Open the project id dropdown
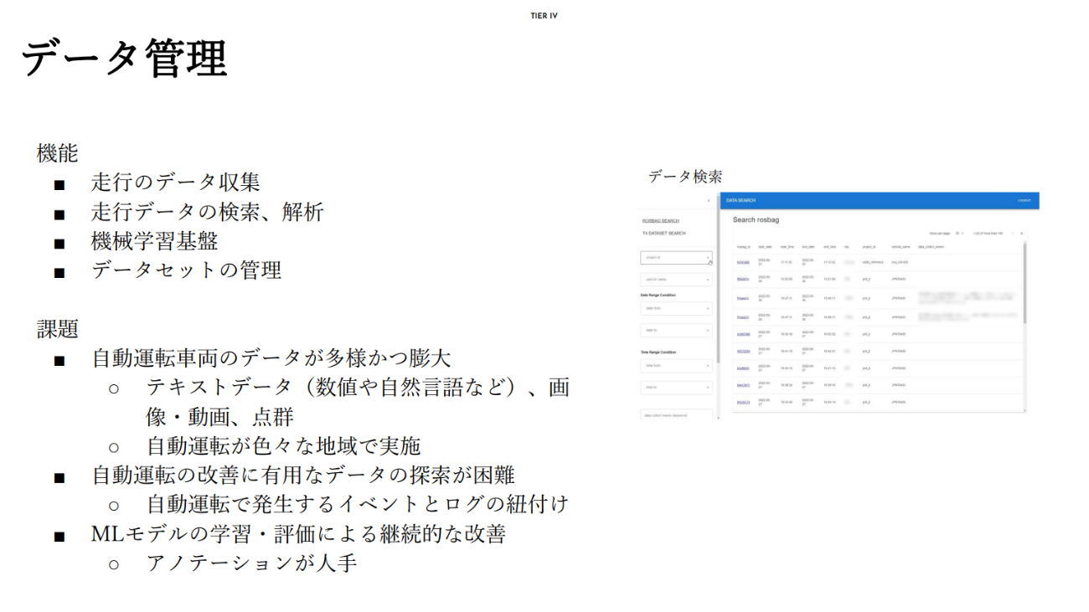 pos(676,258)
